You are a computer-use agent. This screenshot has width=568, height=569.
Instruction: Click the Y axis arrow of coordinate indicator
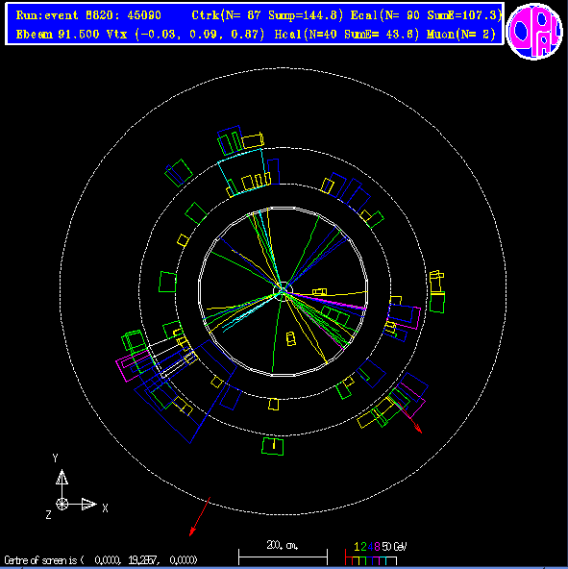point(62,478)
